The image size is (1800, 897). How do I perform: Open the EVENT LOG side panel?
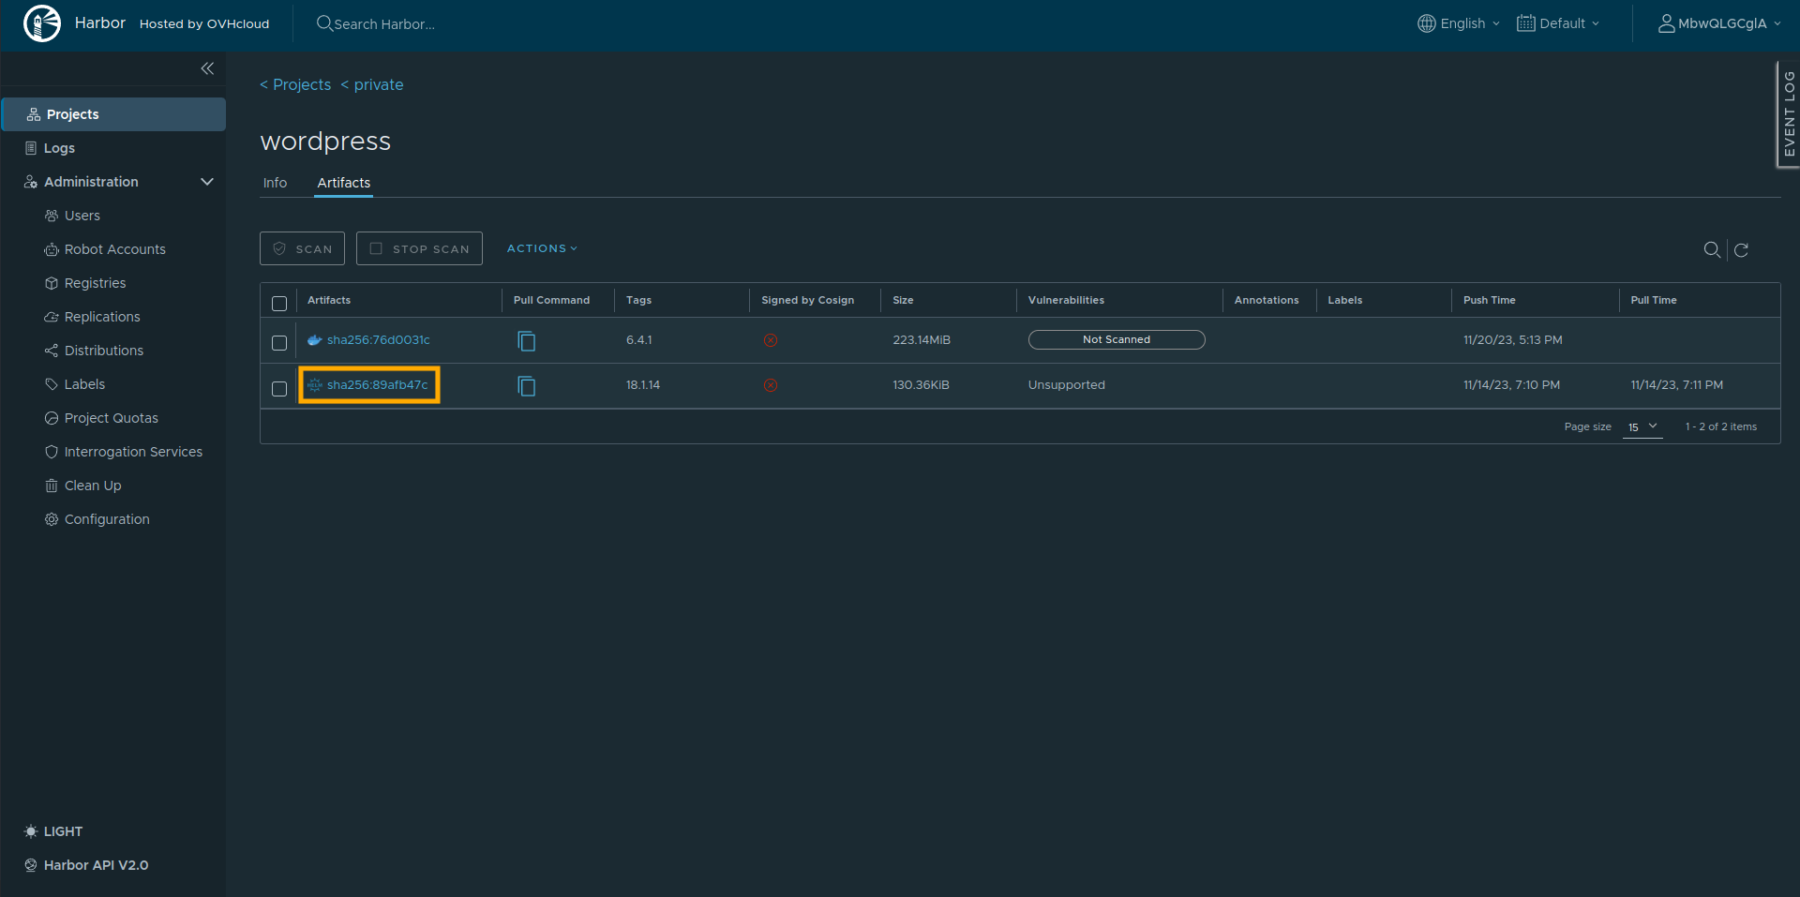click(x=1789, y=114)
